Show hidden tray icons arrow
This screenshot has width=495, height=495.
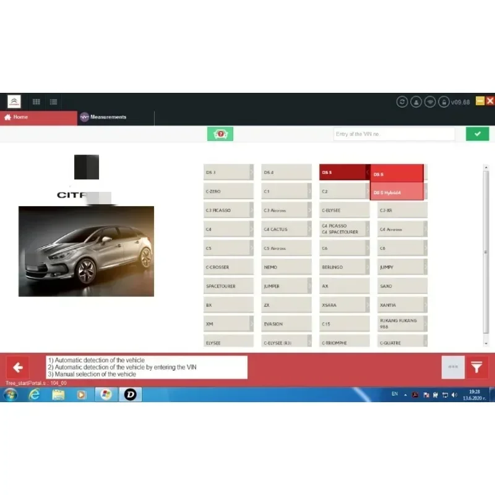pyautogui.click(x=405, y=395)
